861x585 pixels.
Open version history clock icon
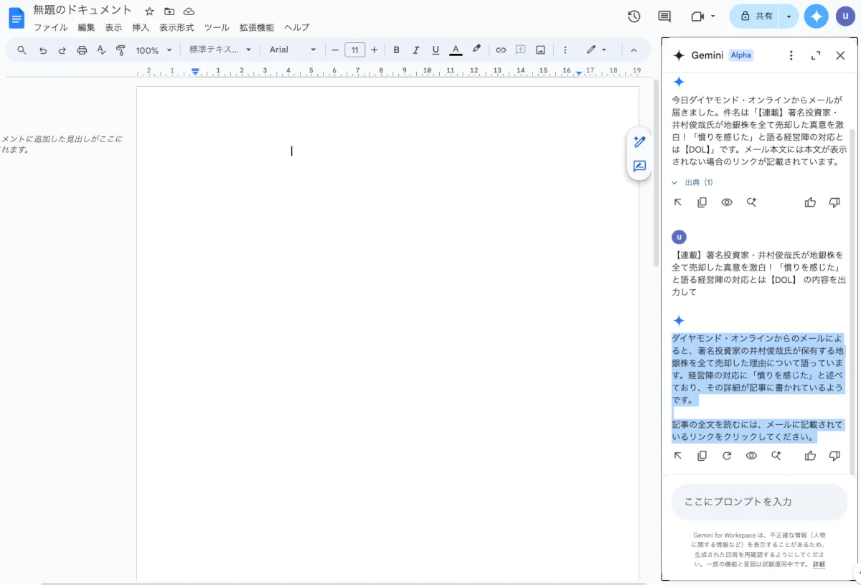[634, 17]
